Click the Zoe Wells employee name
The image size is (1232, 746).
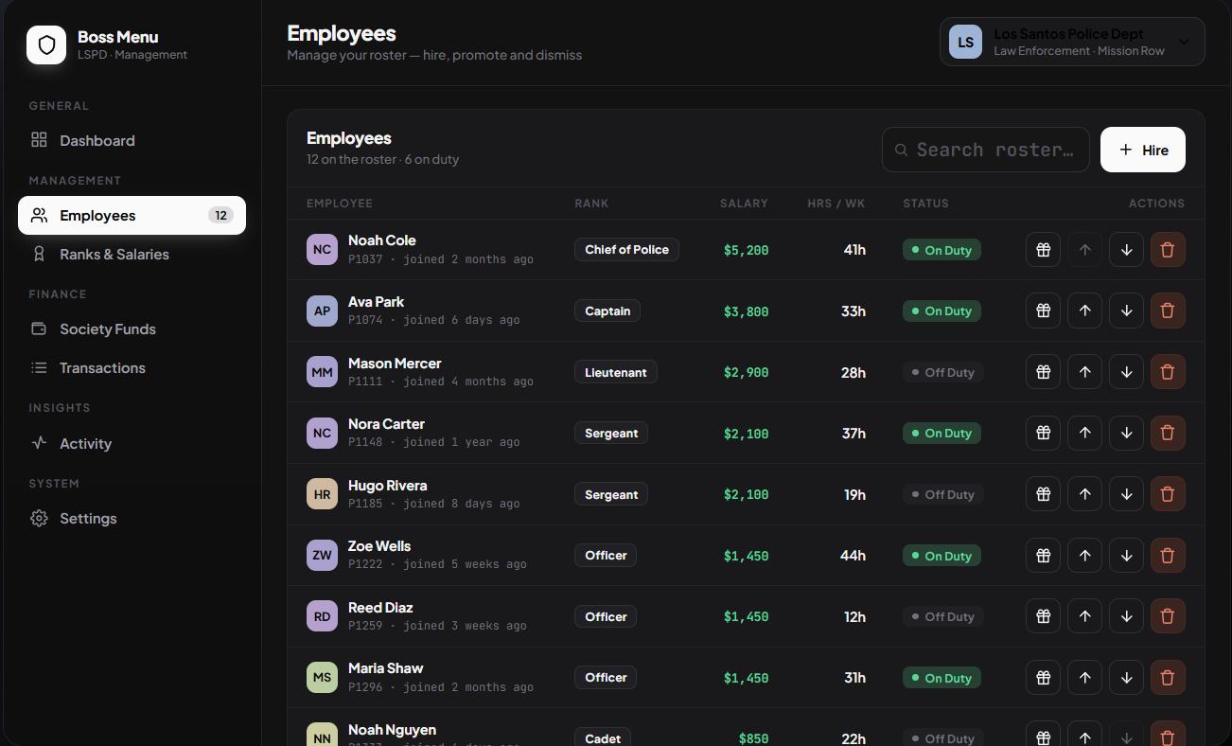coord(379,546)
